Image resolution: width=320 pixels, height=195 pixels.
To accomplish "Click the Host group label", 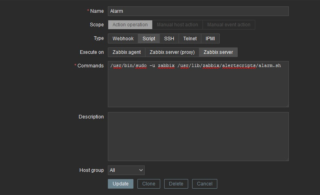I will tap(91, 170).
